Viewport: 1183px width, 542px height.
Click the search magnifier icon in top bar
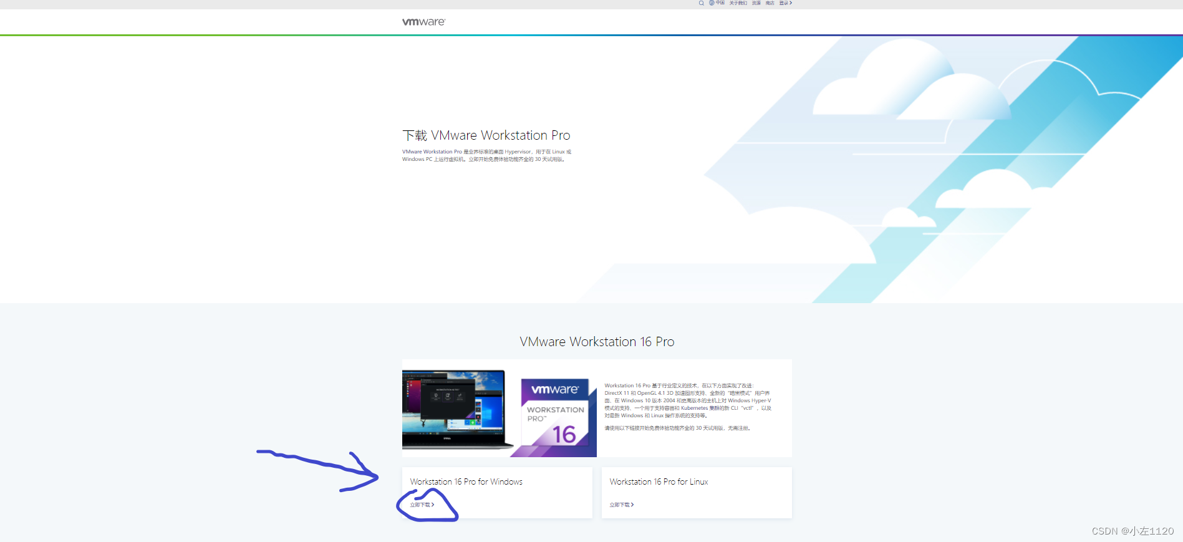702,3
